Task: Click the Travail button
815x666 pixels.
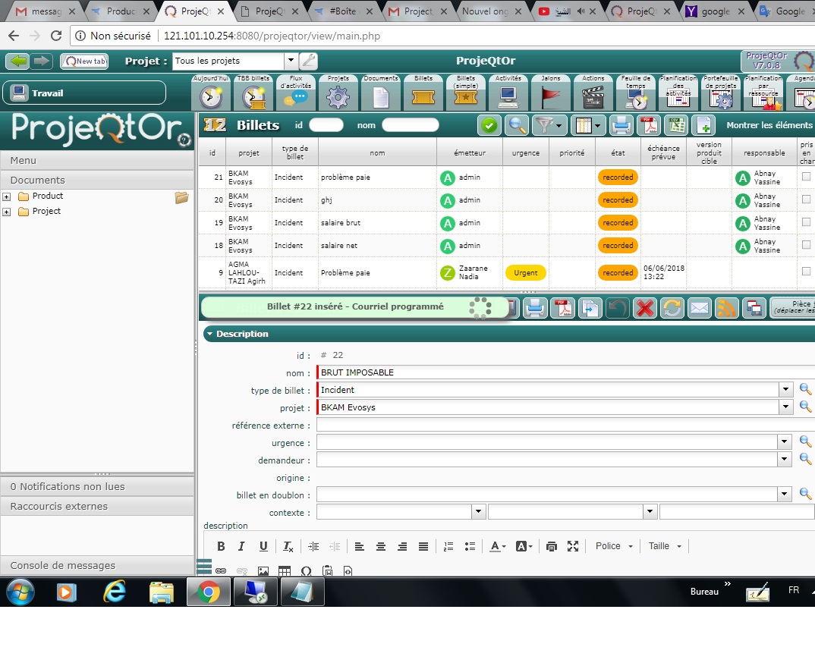Action: (84, 93)
